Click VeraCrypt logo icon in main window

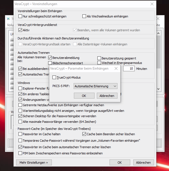[8, 19]
